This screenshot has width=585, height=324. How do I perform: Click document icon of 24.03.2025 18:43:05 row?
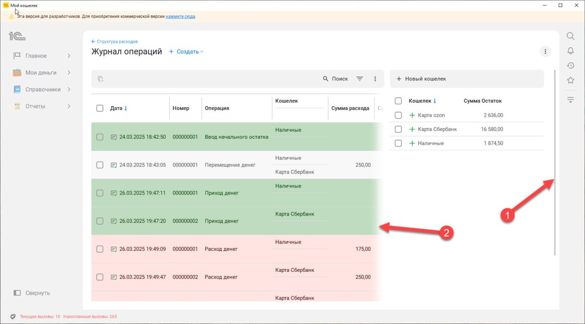pos(114,165)
